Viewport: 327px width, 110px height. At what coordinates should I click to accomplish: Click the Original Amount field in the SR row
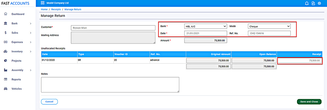pos(209,61)
